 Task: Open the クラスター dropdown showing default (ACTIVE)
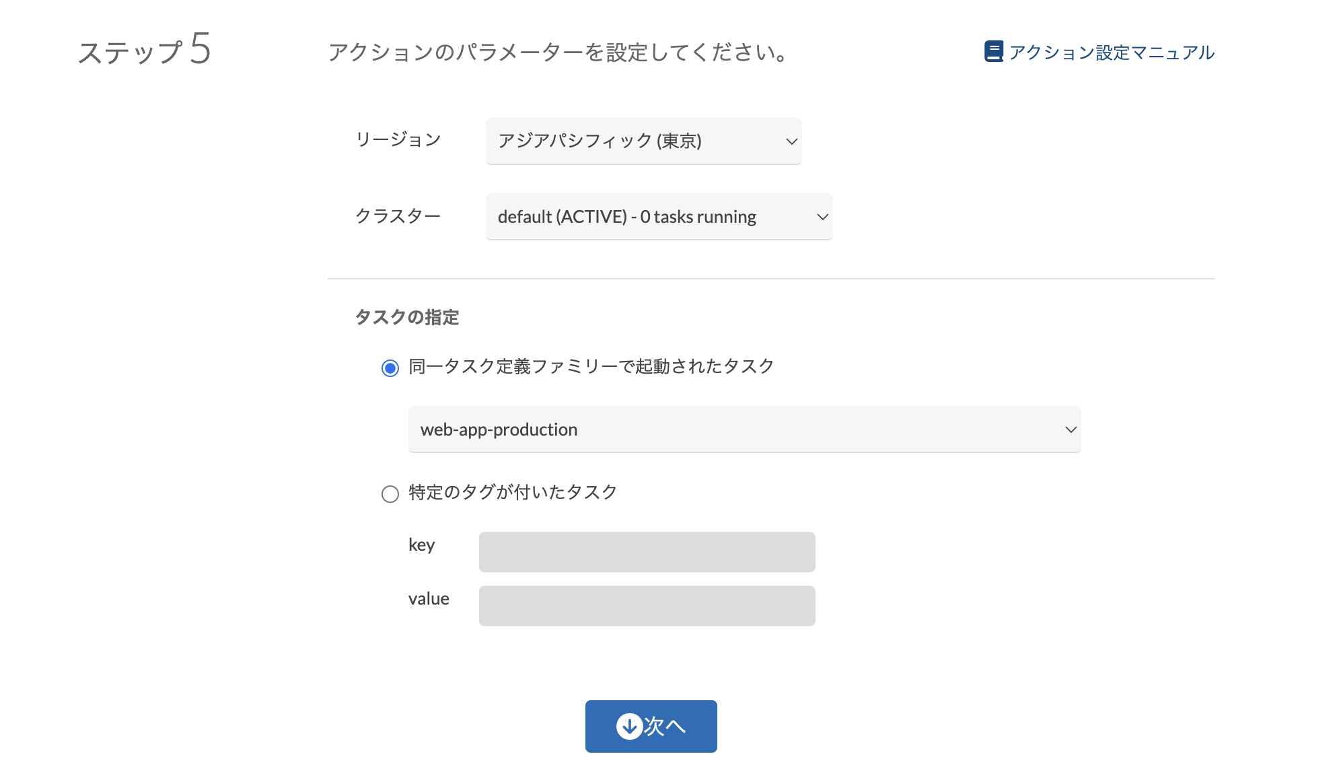(659, 217)
